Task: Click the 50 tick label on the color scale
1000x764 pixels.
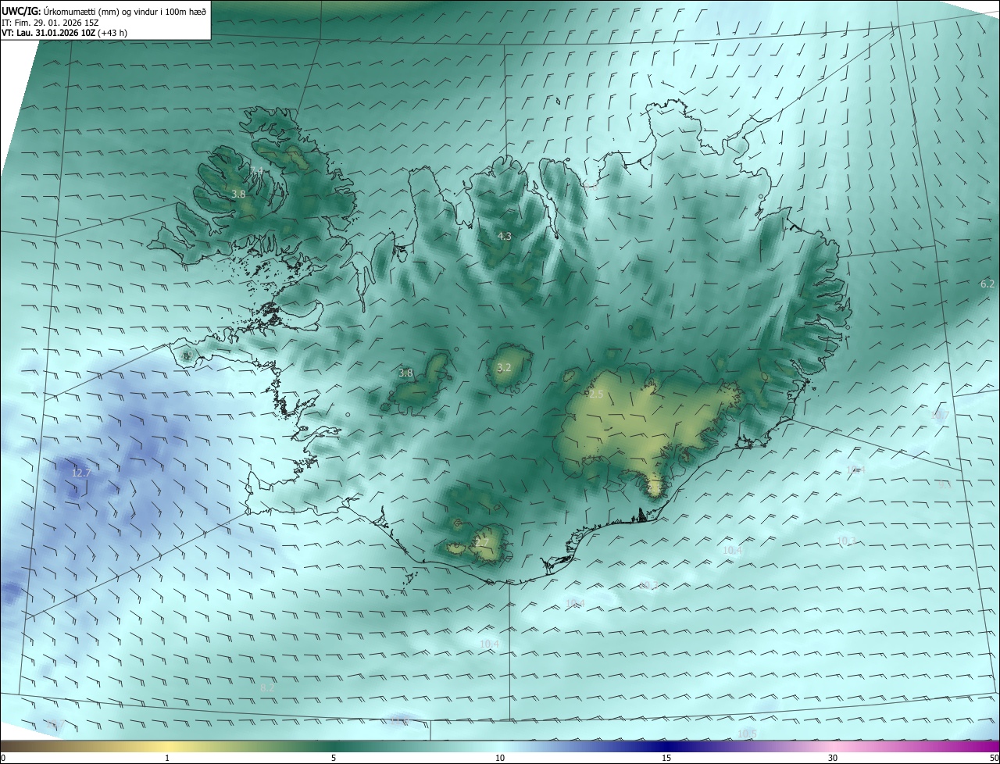Action: (x=994, y=758)
